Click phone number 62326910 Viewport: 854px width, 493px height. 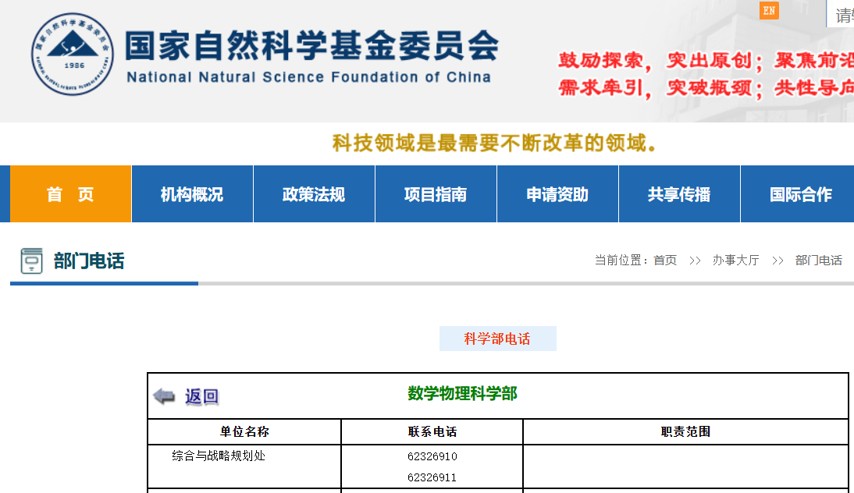point(432,456)
